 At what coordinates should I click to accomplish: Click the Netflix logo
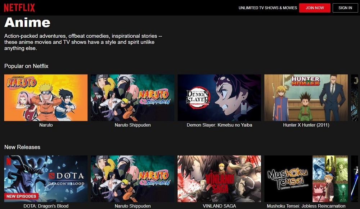[x=19, y=8]
